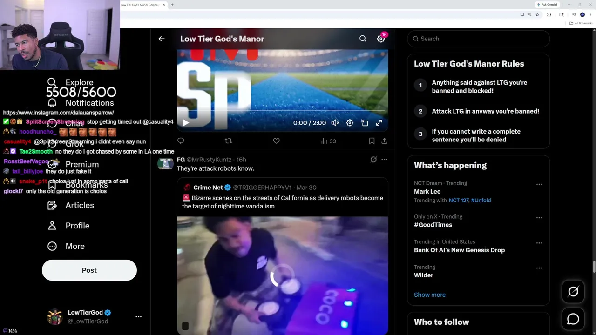The image size is (596, 335).
Task: Open the browser side panel search icon
Action: pos(561,15)
